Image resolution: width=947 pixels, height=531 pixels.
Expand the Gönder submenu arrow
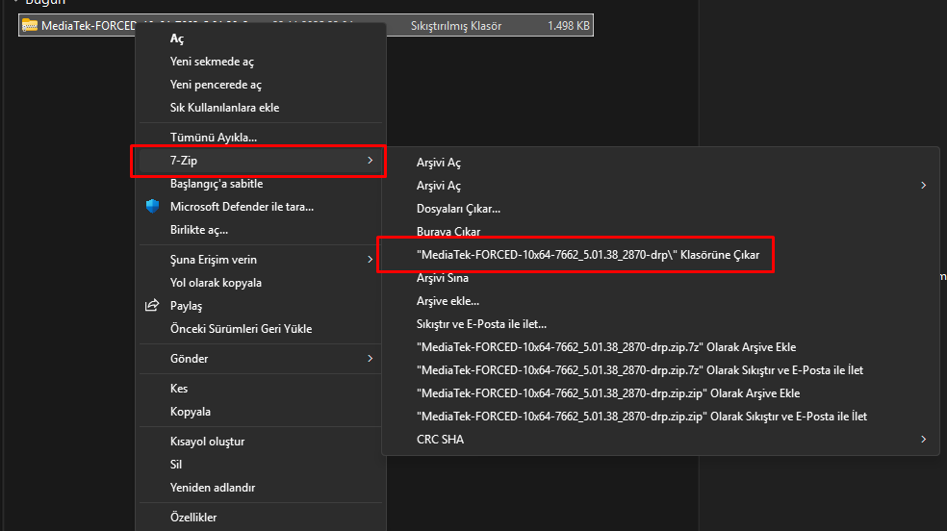click(x=371, y=359)
